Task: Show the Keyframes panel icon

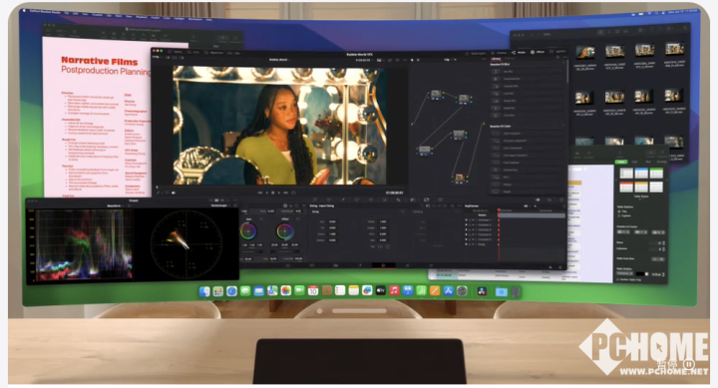Action: 538,199
